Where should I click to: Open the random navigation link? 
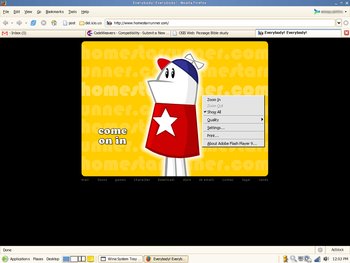pos(264,179)
